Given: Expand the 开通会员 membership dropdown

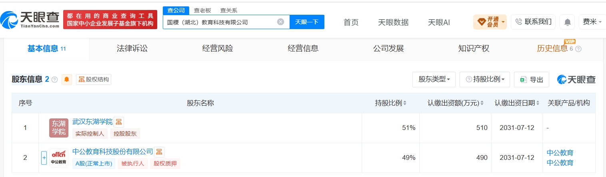Looking at the screenshot, I should 490,22.
